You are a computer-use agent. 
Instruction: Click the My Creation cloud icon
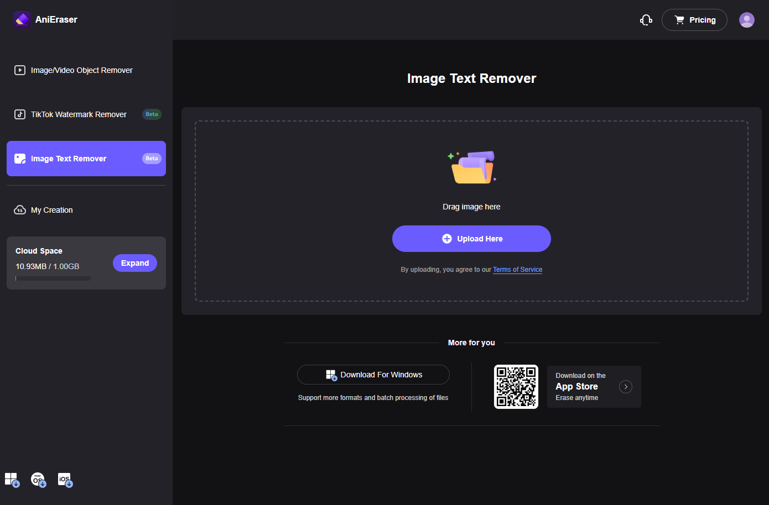click(20, 210)
